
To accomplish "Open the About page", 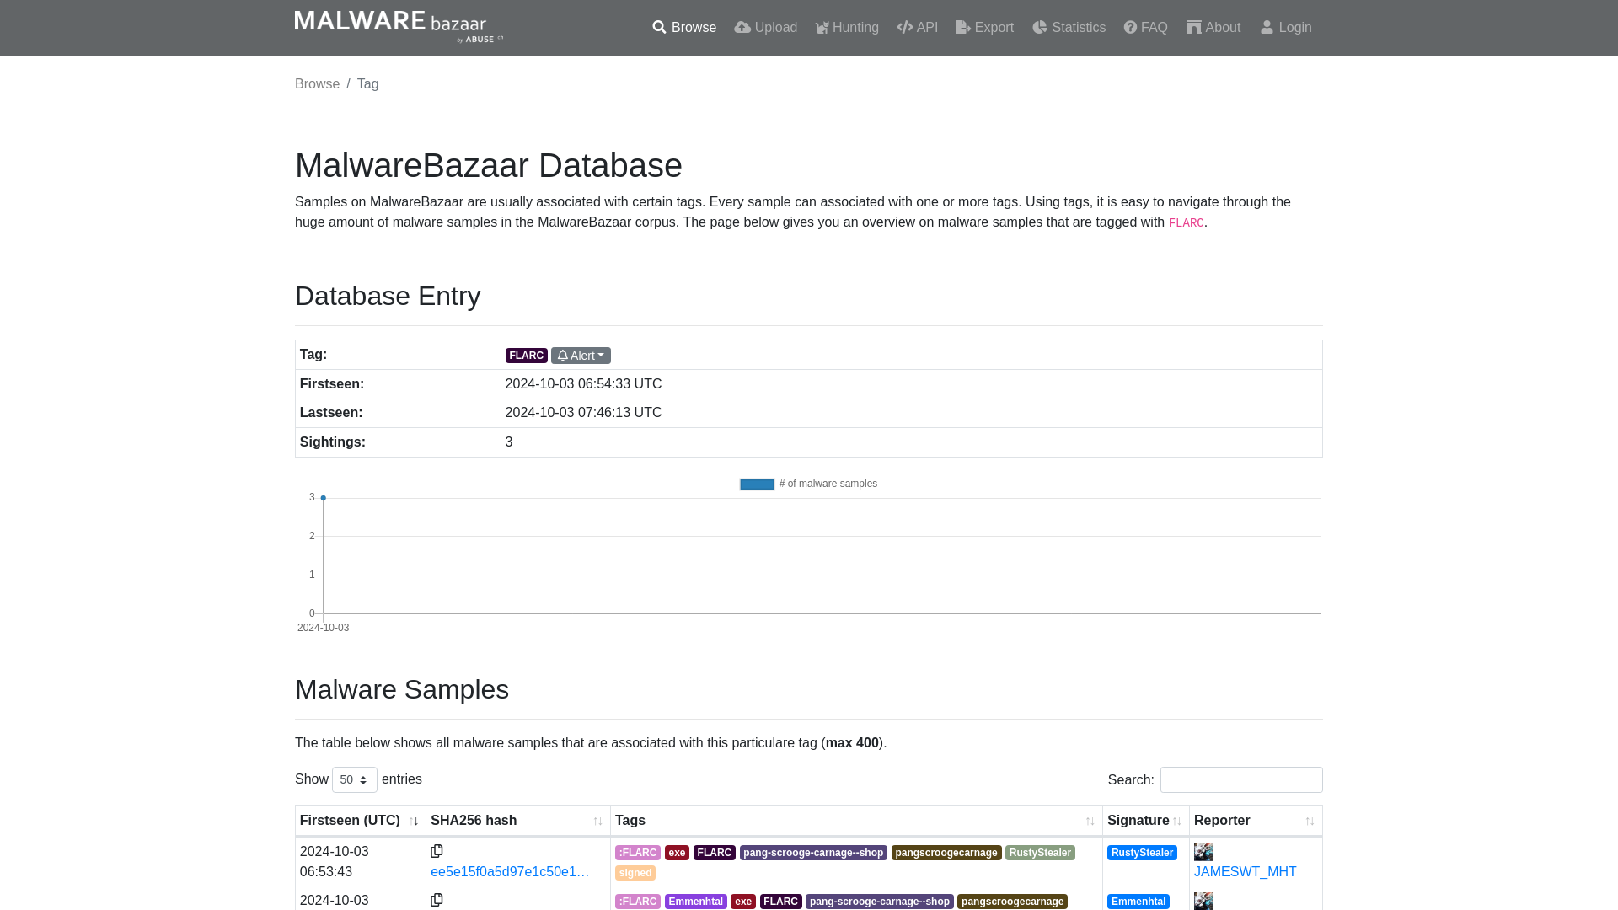I will pyautogui.click(x=1213, y=28).
